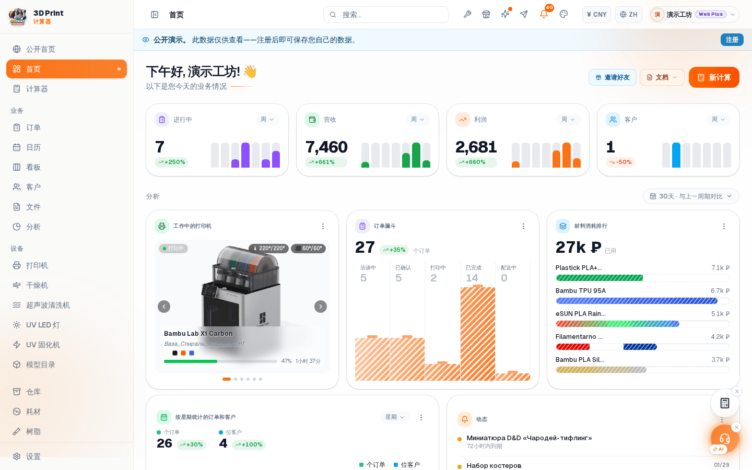Viewport: 752px width, 470px height.
Task: Click the orange filament color swatch
Action: pyautogui.click(x=183, y=353)
